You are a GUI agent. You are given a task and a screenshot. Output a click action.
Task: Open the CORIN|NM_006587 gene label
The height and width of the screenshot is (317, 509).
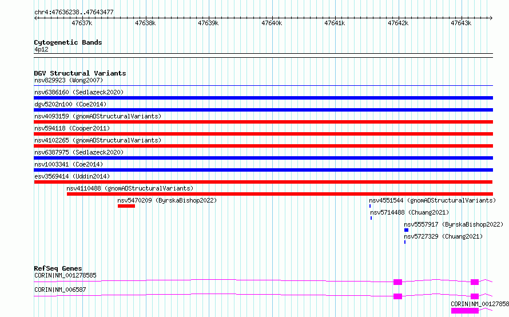[60, 290]
